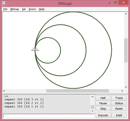This screenshot has height=121, width=130.
Task: Open the Bitmap menu
Action: (x=15, y=9)
